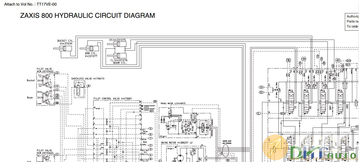Select the D40 connector oval
The height and width of the screenshot is (162, 359).
point(348,61)
